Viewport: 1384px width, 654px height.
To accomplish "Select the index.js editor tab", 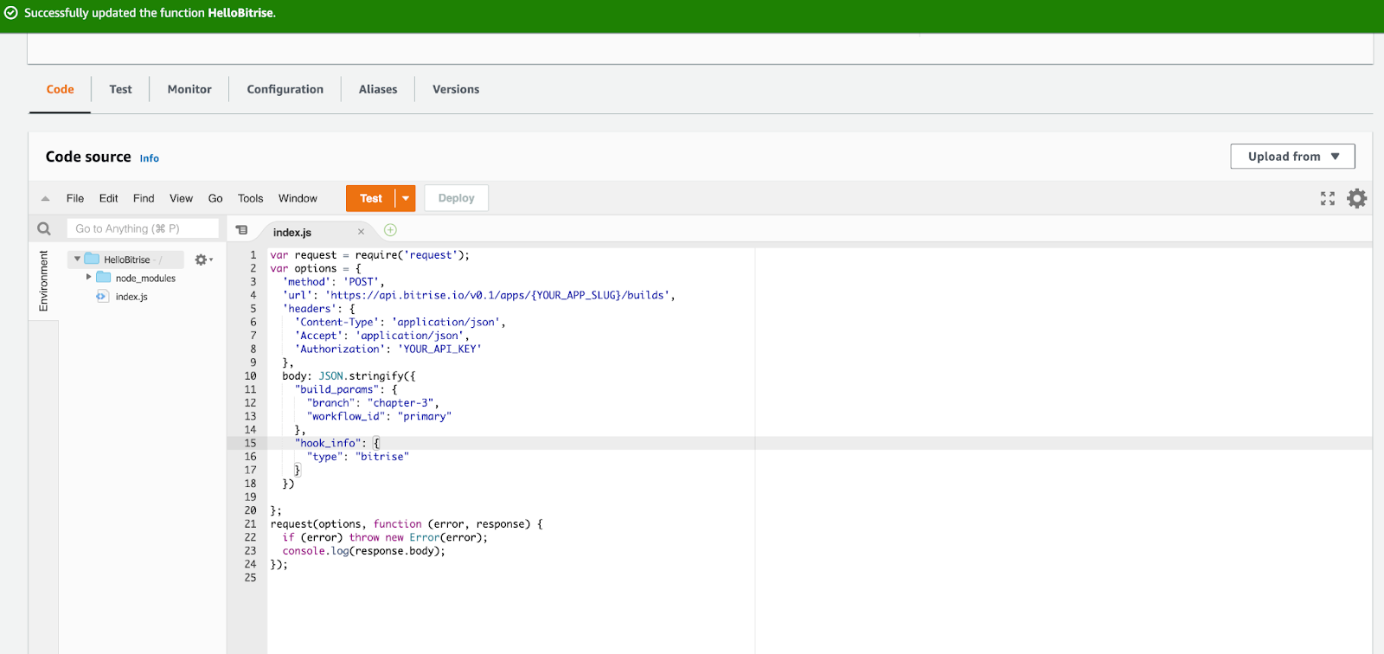I will click(292, 232).
